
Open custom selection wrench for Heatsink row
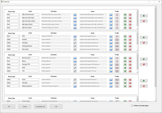pyautogui.click(x=75, y=39)
